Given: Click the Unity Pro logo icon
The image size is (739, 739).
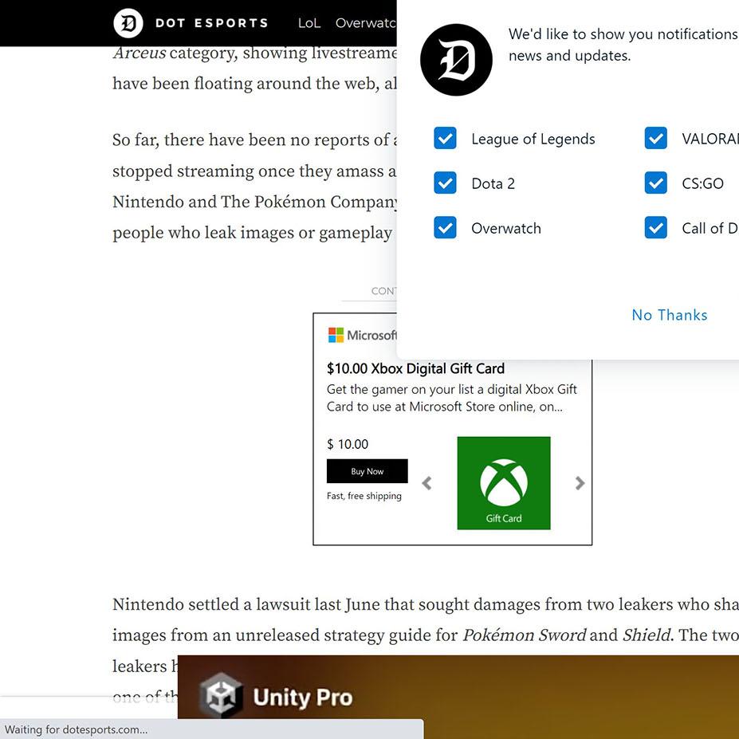Looking at the screenshot, I should coord(221,696).
